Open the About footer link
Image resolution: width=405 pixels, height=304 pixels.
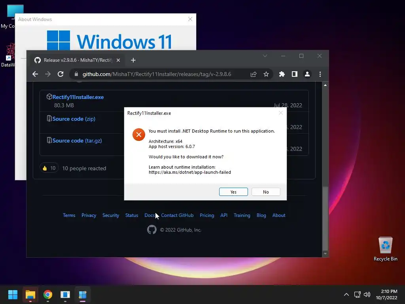tap(279, 215)
